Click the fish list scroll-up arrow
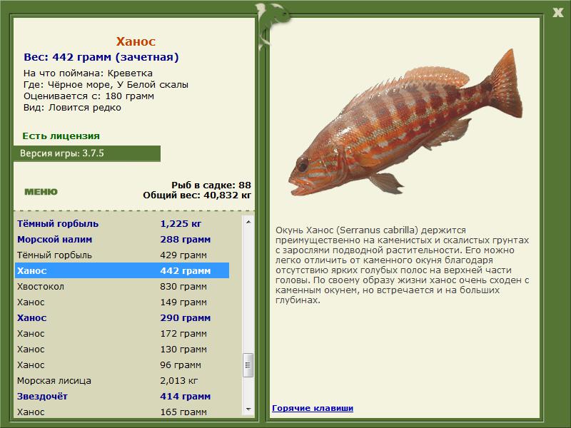This screenshot has width=571, height=428. click(x=248, y=222)
